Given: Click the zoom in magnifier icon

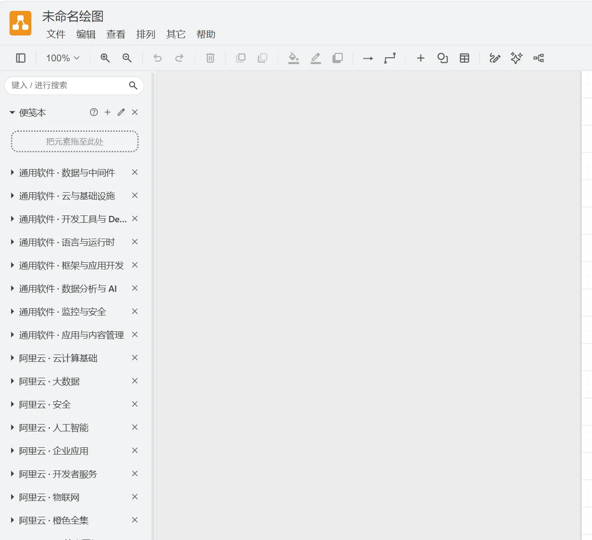Looking at the screenshot, I should click(x=105, y=58).
